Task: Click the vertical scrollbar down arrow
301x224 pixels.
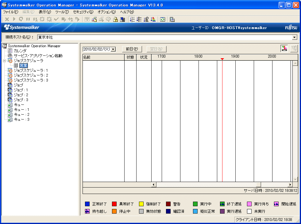Action: pos(295,180)
